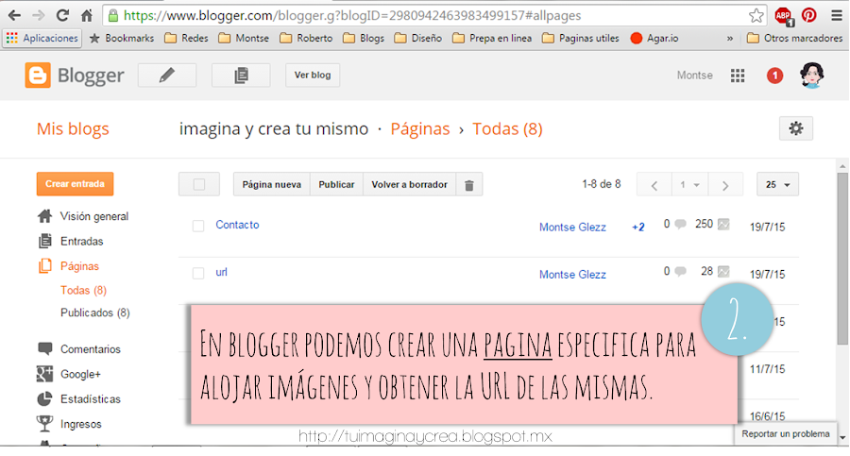Click the Publicar button
Viewport: 850px width, 456px height.
[336, 185]
